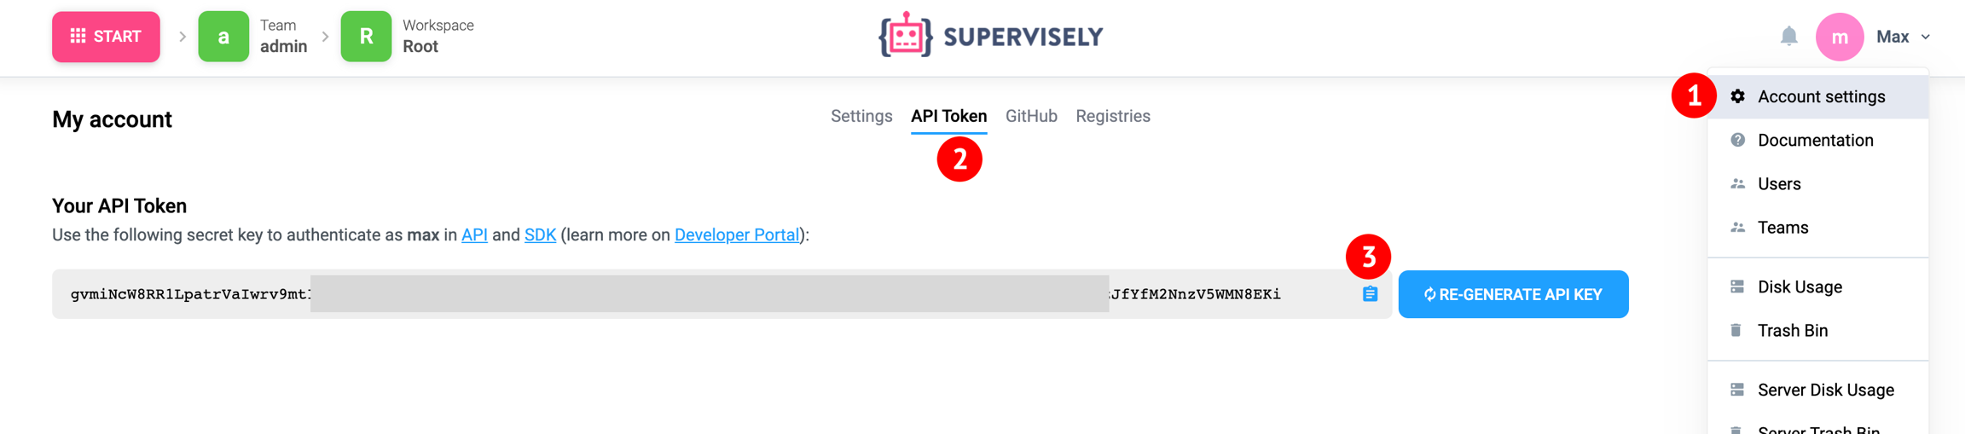The width and height of the screenshot is (1965, 434).
Task: Follow the SDK hyperlink
Action: tap(540, 235)
